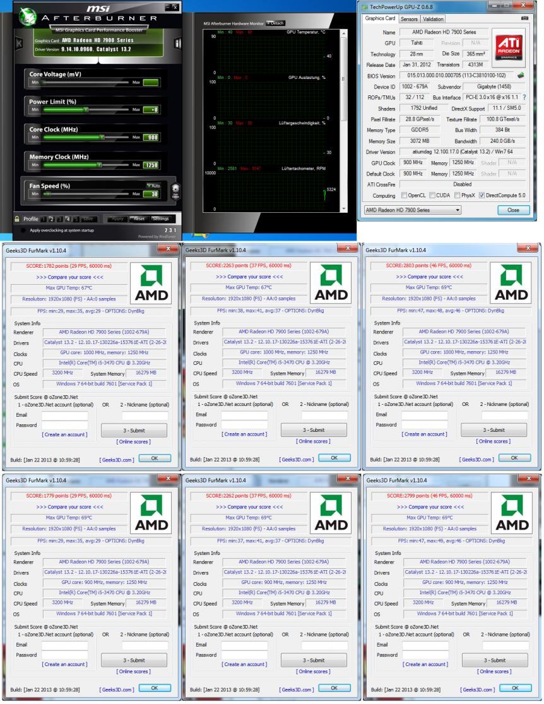This screenshot has height=704, width=544.
Task: Switch to the Sensors tab
Action: [x=409, y=19]
